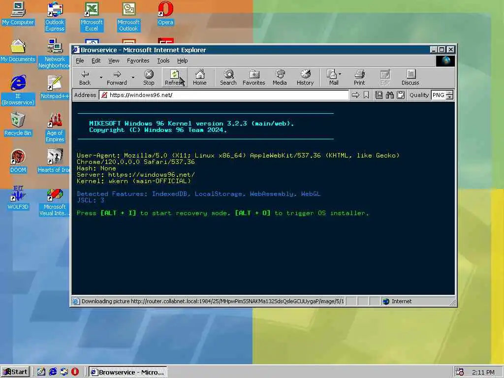This screenshot has width=504, height=378.
Task: Open Forward history dropdown arrow
Action: click(133, 77)
